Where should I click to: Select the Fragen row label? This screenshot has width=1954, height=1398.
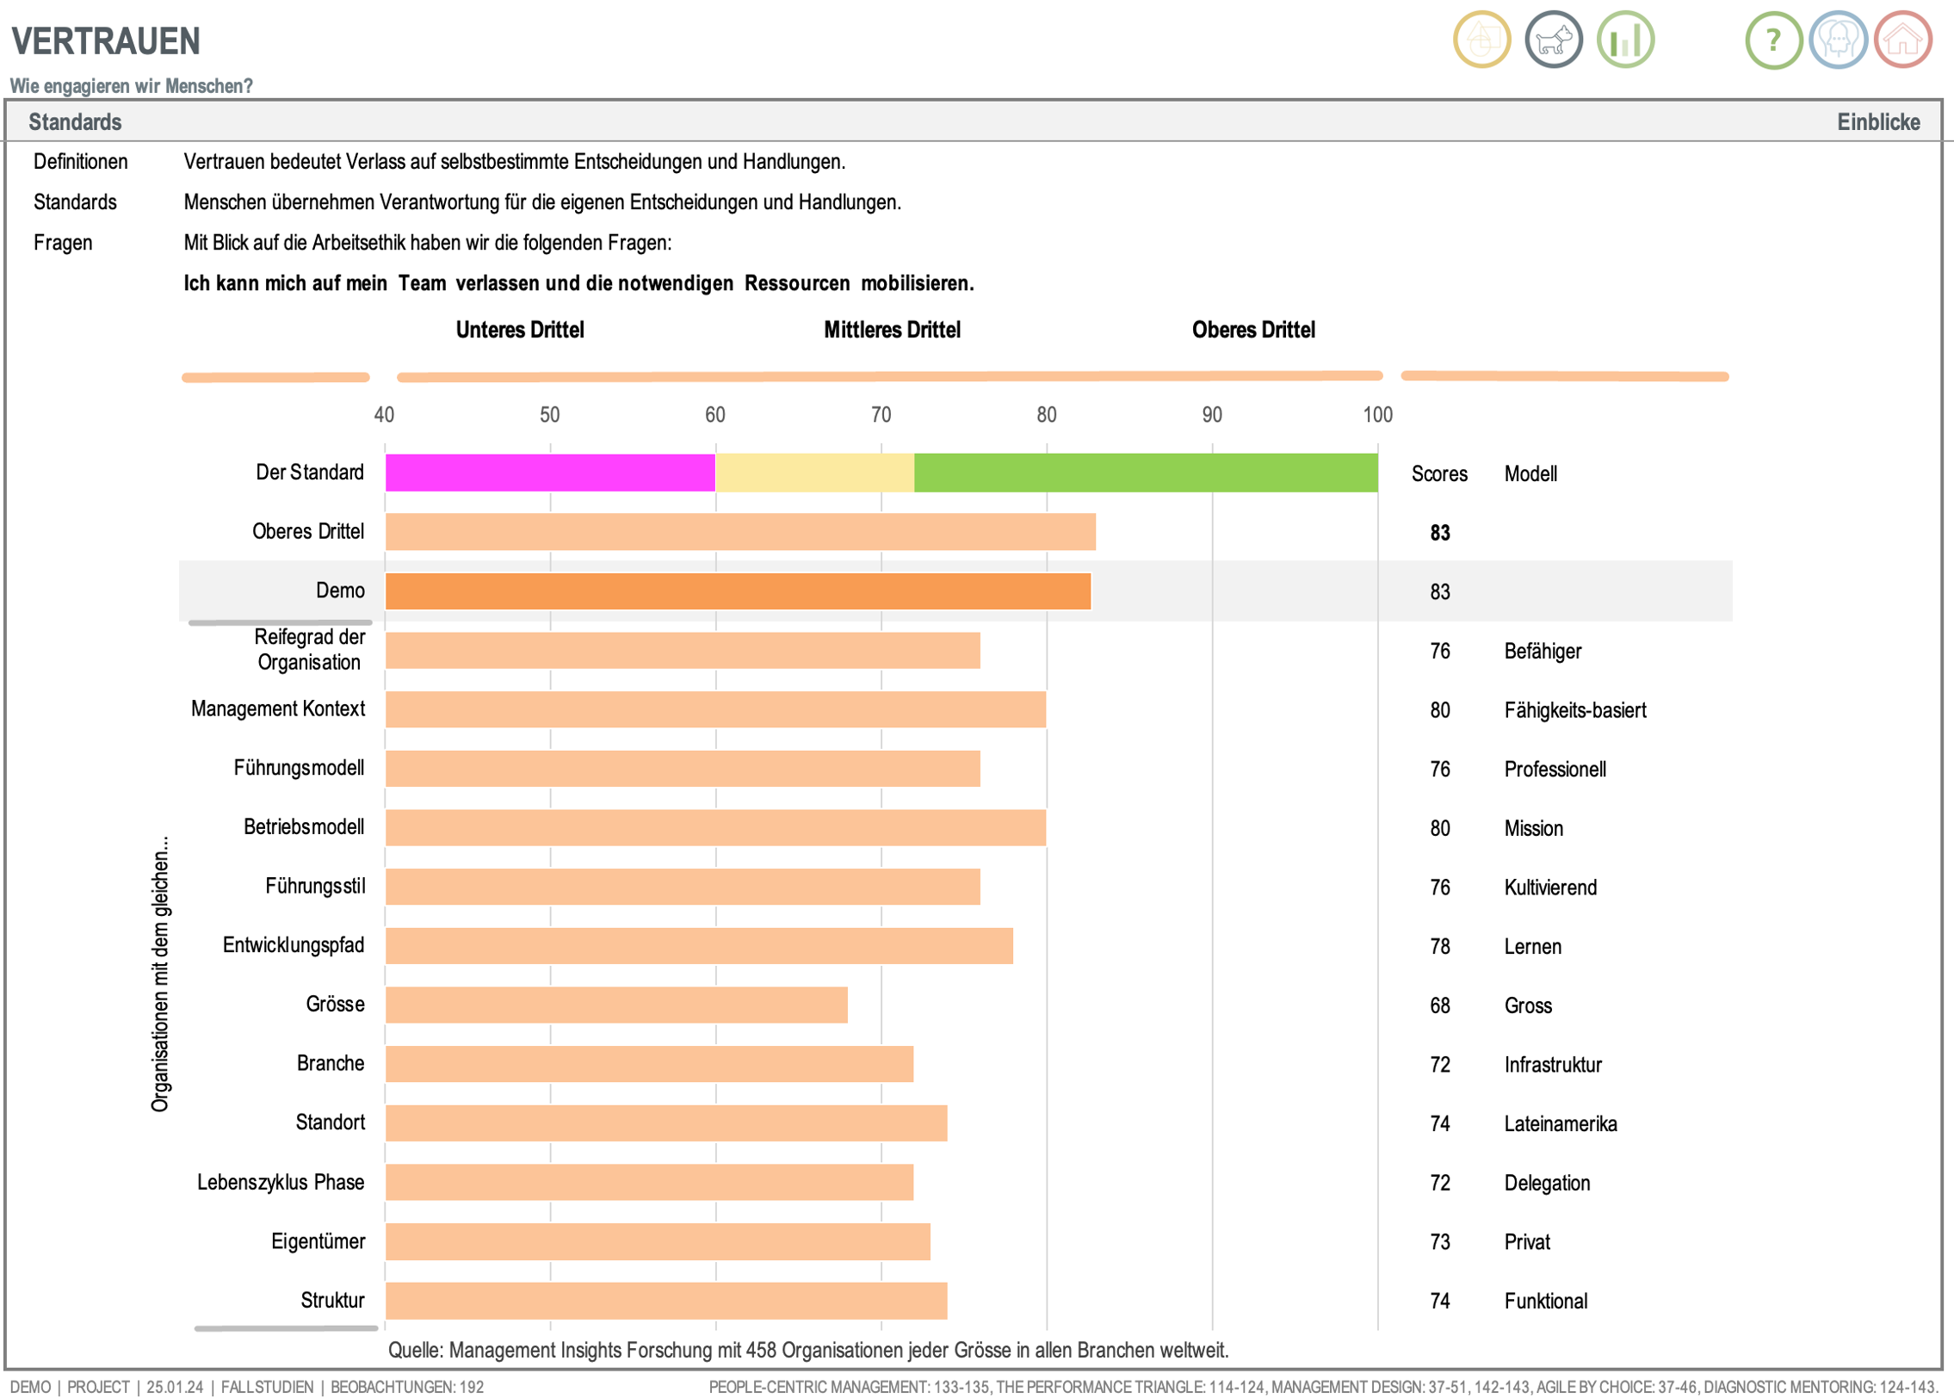pos(63,243)
